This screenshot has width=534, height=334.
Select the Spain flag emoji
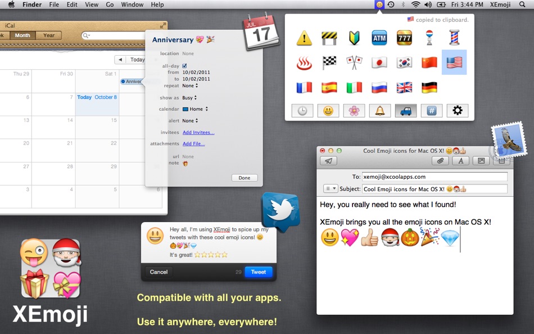pyautogui.click(x=329, y=88)
